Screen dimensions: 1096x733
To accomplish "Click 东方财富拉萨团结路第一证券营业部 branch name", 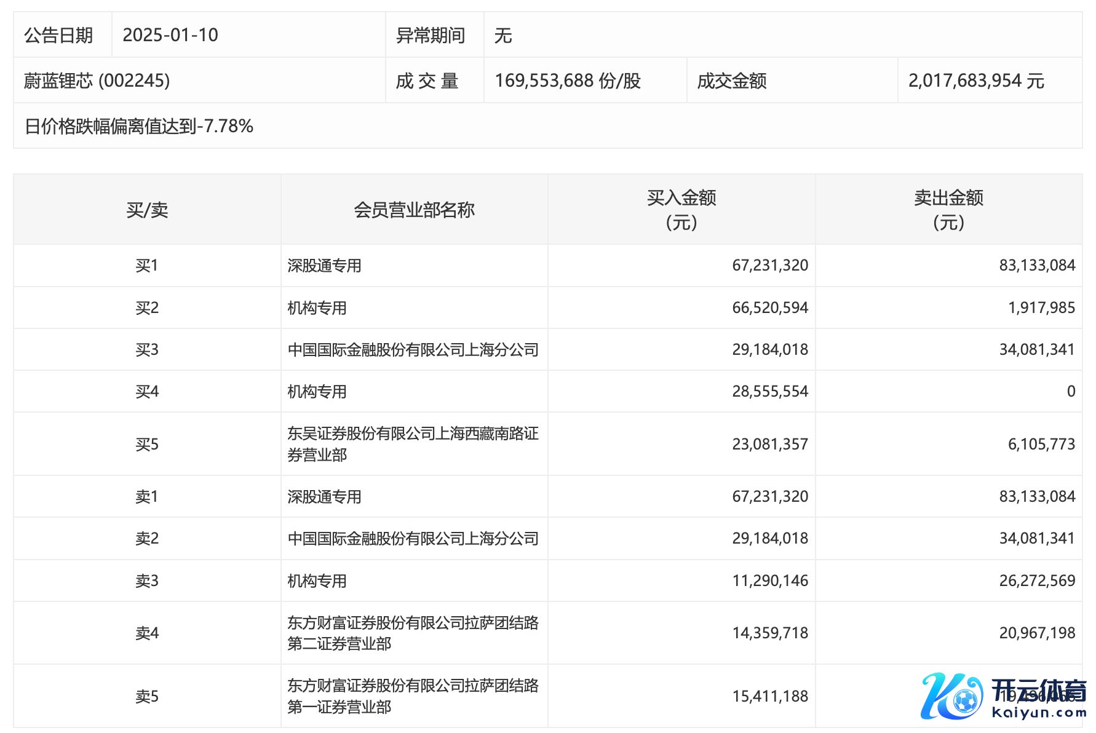I will pyautogui.click(x=413, y=696).
